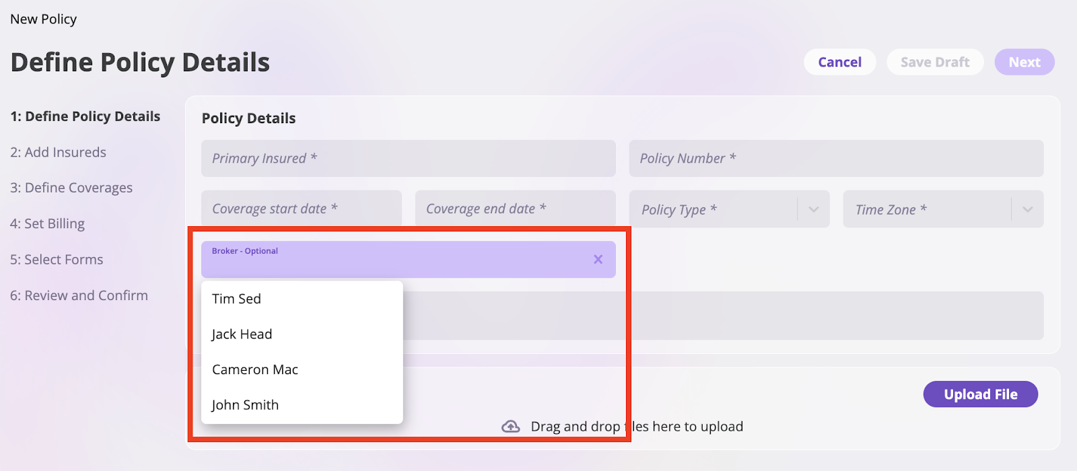Screen dimensions: 1077x471
Task: Open step 6: Review and Confirm
Action: pyautogui.click(x=79, y=295)
